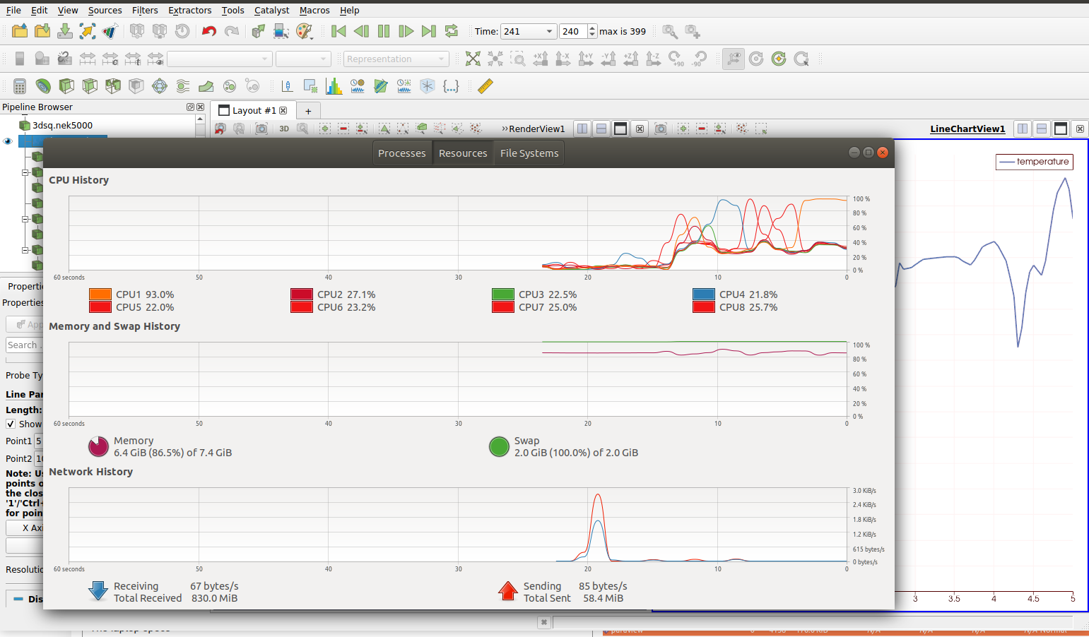Click Rotate 90 degrees clockwise icon
Viewport: 1089px width, 637px height.
[x=676, y=59]
